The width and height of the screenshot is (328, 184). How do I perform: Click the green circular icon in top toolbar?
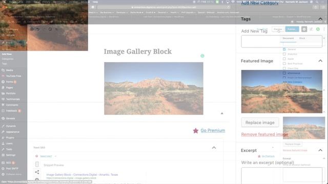[x=318, y=29]
